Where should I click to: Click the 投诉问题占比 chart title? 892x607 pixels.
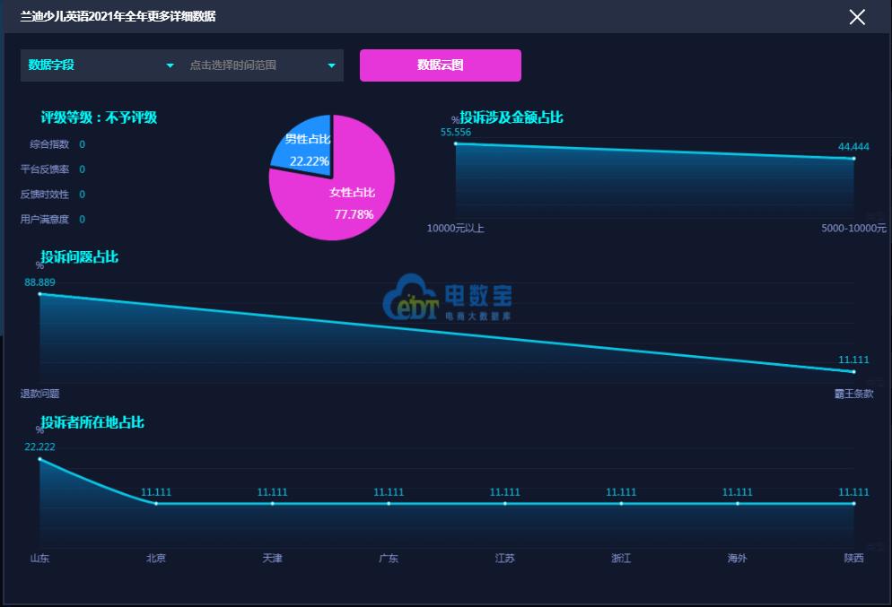[80, 257]
